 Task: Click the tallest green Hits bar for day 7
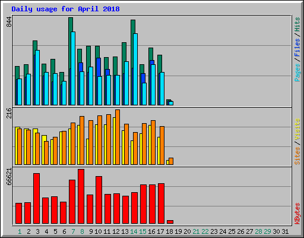point(71,24)
